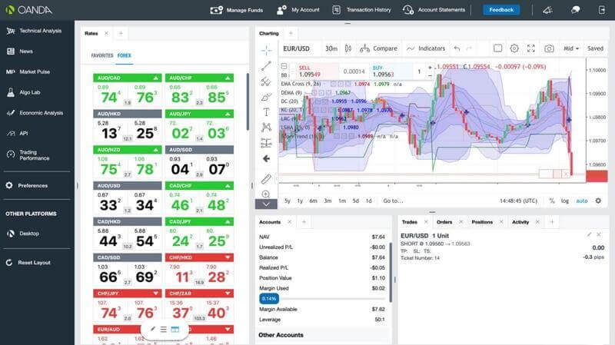Switch to the Desktop platform
The width and height of the screenshot is (615, 345).
point(23,234)
